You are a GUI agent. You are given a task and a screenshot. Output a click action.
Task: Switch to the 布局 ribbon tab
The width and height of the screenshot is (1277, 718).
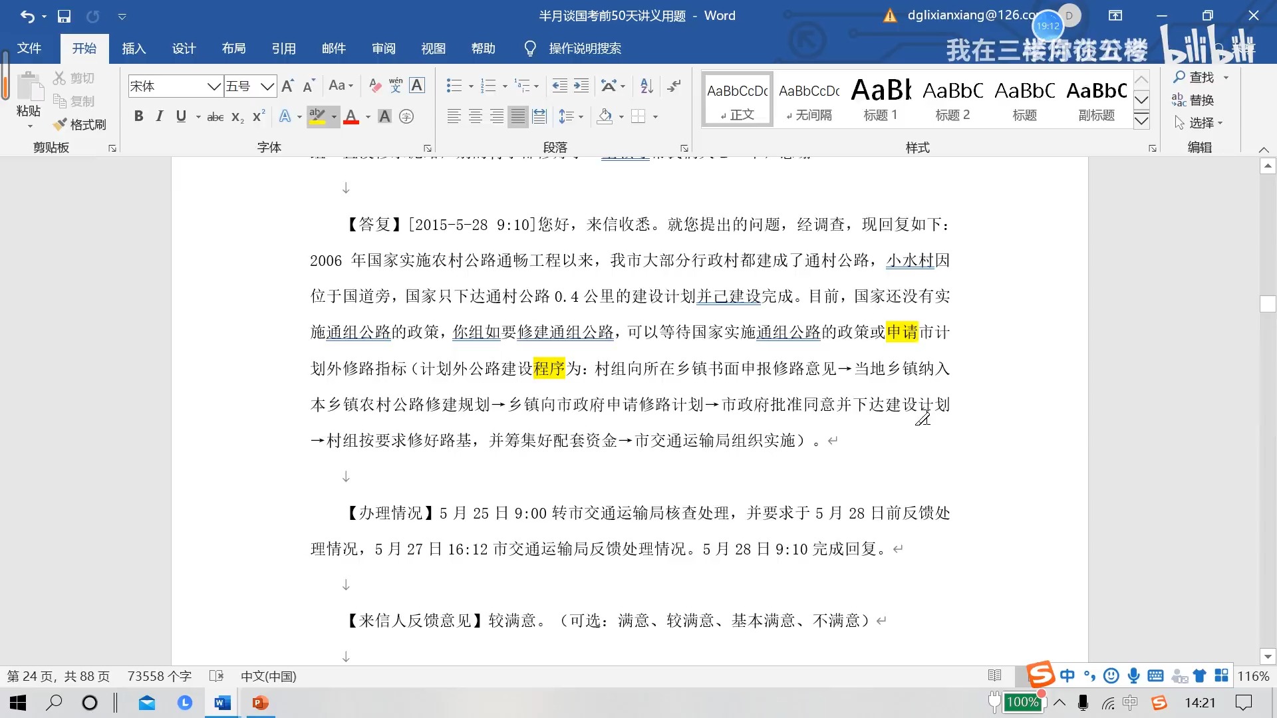click(233, 48)
